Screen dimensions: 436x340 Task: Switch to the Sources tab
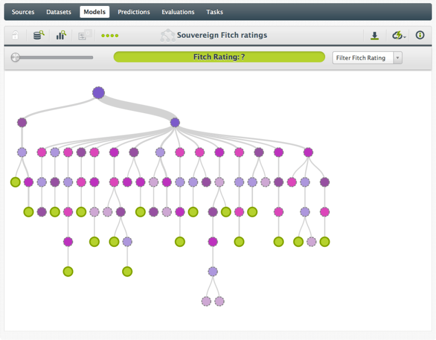coord(23,12)
